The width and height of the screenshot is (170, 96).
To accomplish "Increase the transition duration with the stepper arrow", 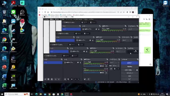I will pos(118,65).
